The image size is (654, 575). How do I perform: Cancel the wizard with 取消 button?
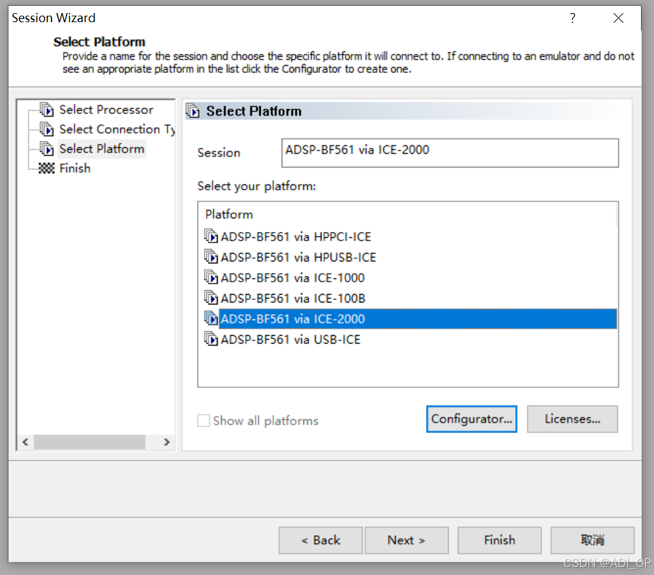pyautogui.click(x=592, y=540)
